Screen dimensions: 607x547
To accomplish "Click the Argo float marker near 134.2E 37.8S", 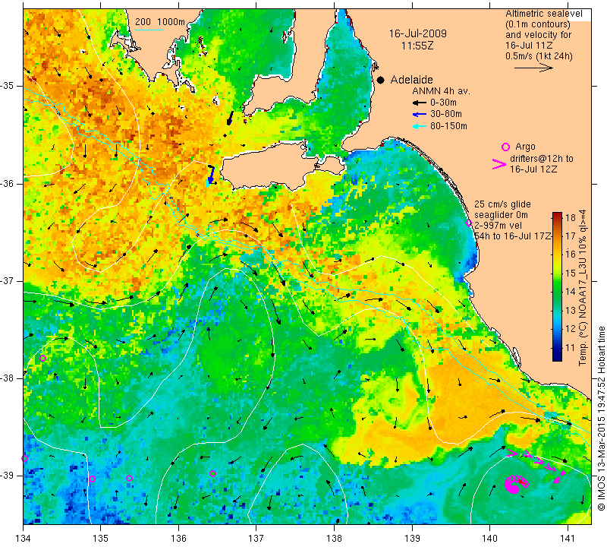I will 43,358.
